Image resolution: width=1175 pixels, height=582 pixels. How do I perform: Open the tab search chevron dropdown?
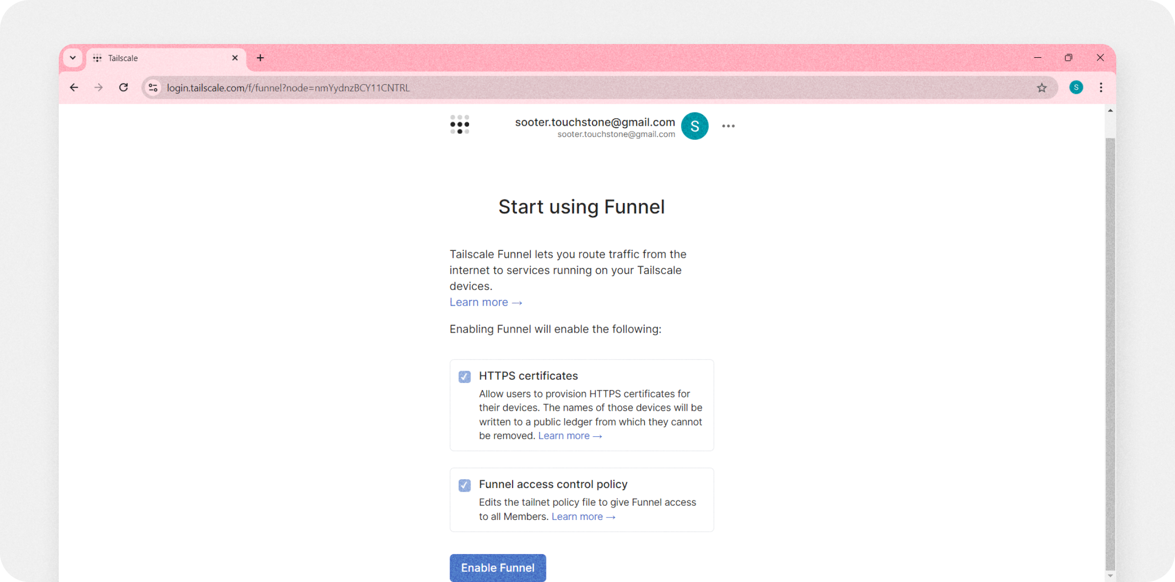[x=72, y=57]
